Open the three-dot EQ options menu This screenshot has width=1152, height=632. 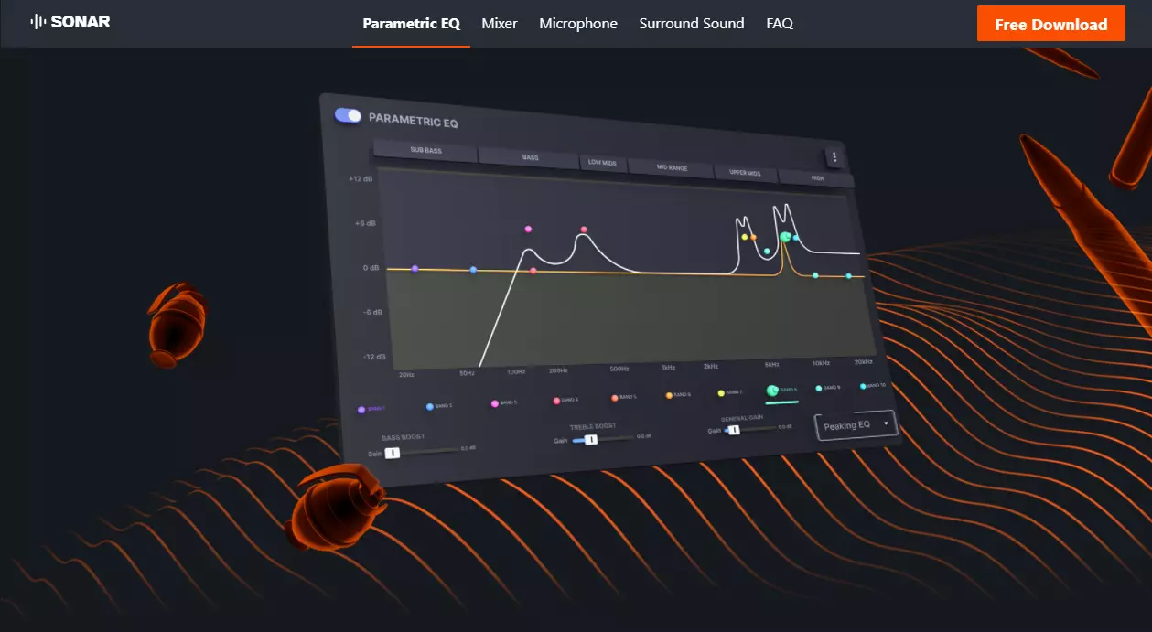(834, 156)
